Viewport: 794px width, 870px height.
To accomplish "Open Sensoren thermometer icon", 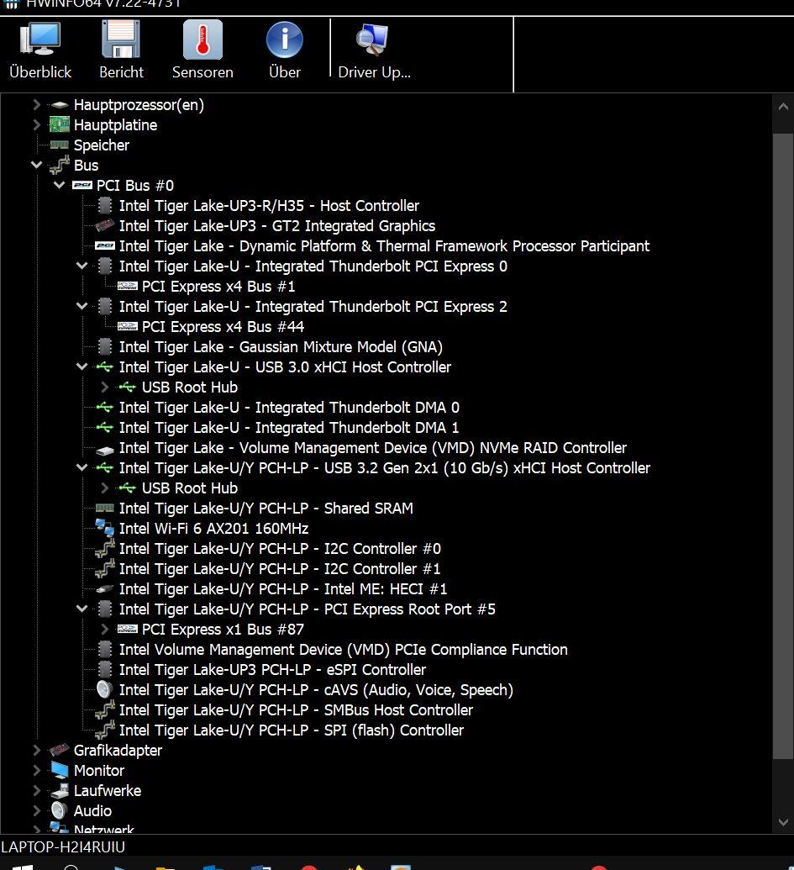I will tap(202, 39).
